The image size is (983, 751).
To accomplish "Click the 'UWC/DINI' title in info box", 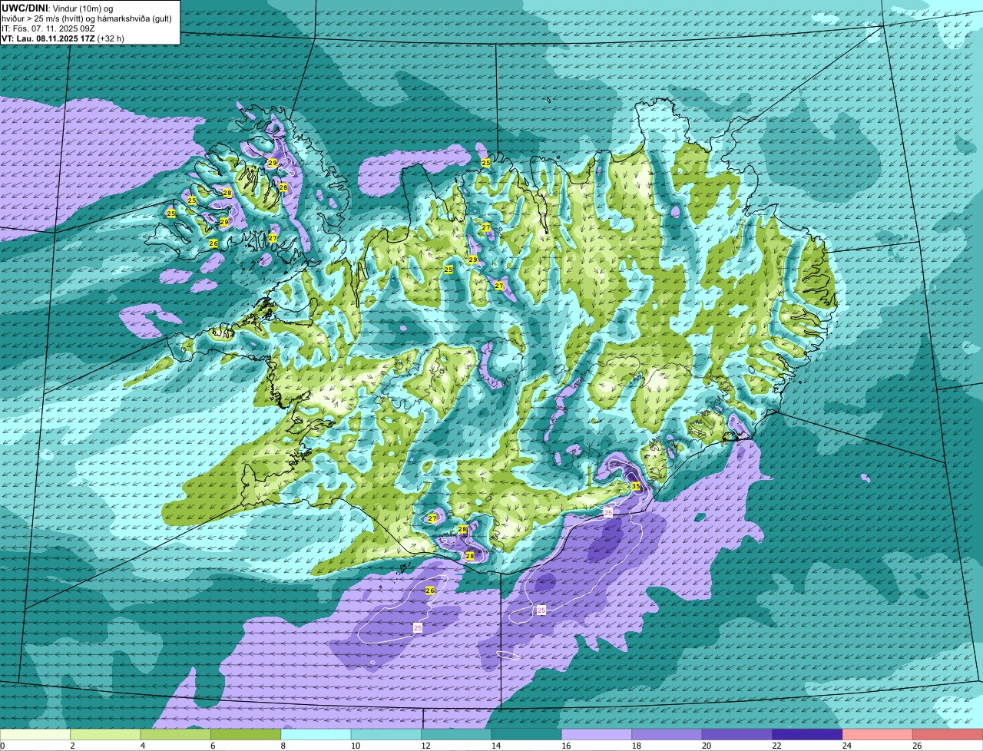I will click(x=25, y=8).
